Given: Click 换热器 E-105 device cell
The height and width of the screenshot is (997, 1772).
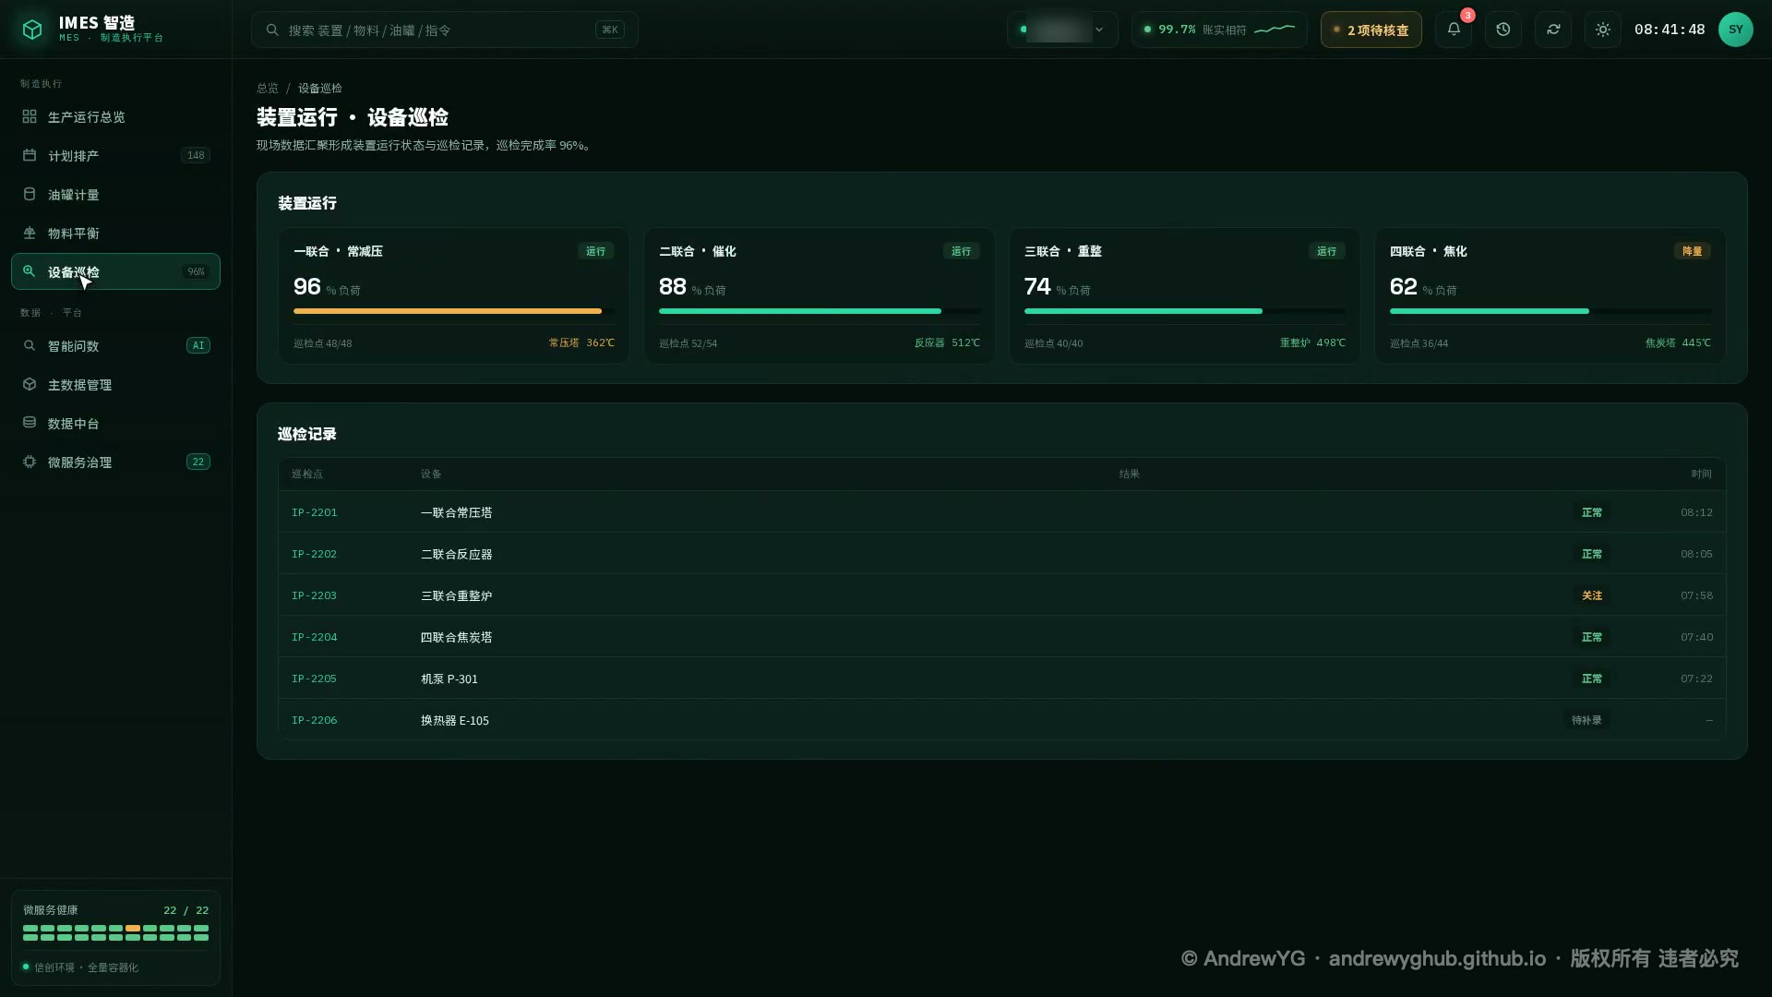Looking at the screenshot, I should pos(454,720).
